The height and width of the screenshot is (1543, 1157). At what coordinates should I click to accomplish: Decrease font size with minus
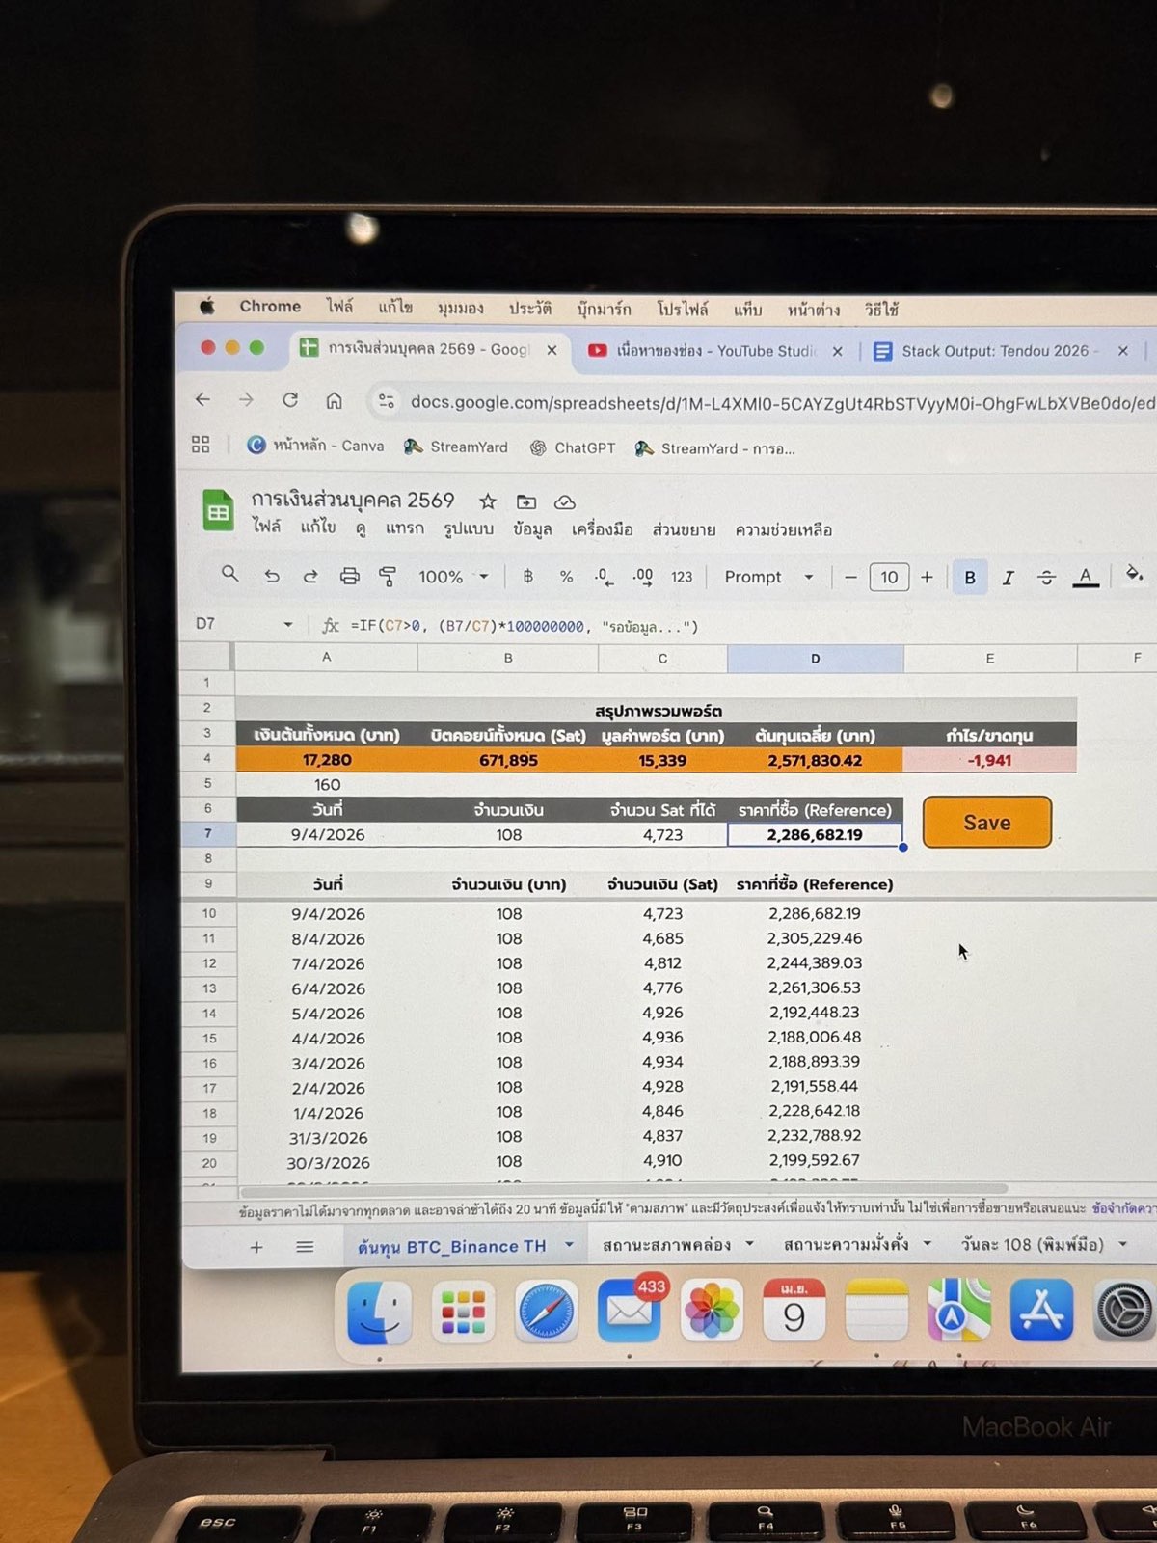(850, 578)
